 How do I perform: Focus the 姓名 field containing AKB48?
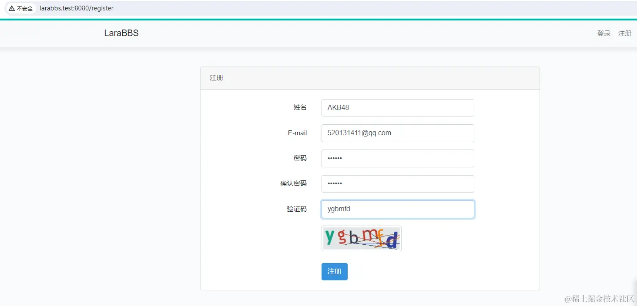398,108
